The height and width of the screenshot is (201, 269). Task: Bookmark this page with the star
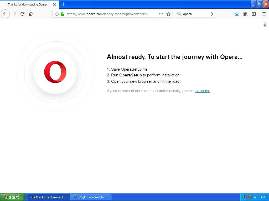click(168, 14)
